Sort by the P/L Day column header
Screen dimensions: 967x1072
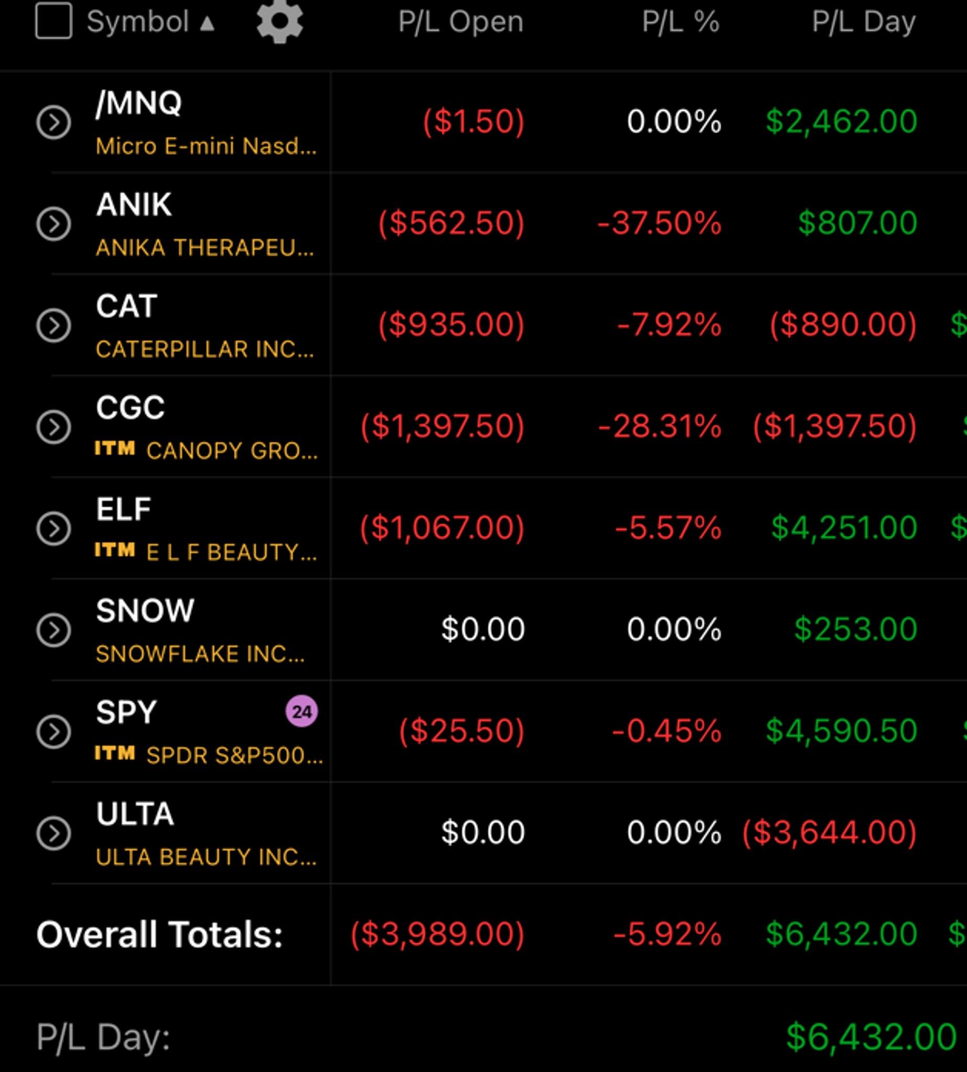click(x=864, y=23)
